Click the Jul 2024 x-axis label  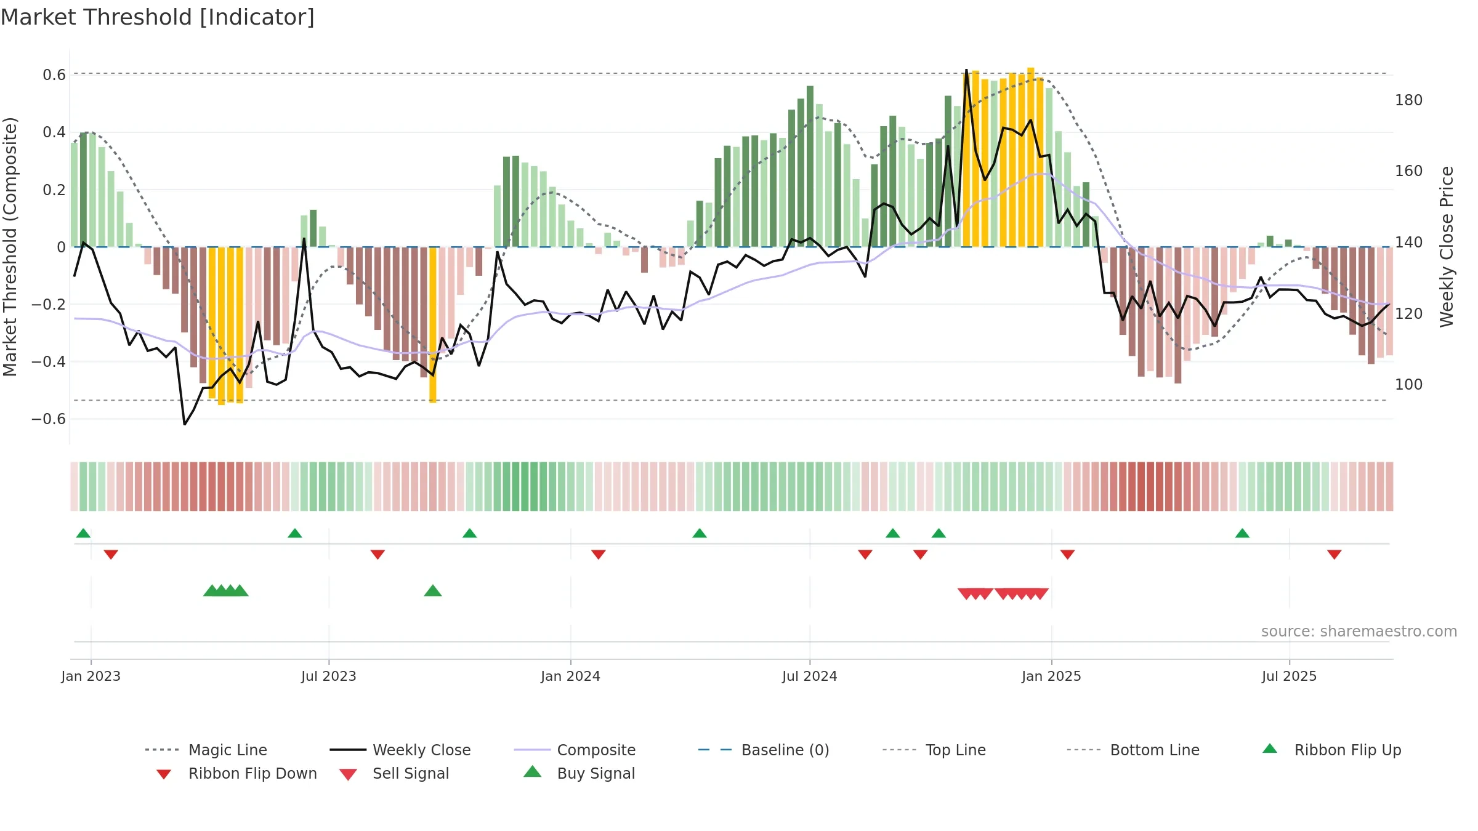[x=810, y=676]
